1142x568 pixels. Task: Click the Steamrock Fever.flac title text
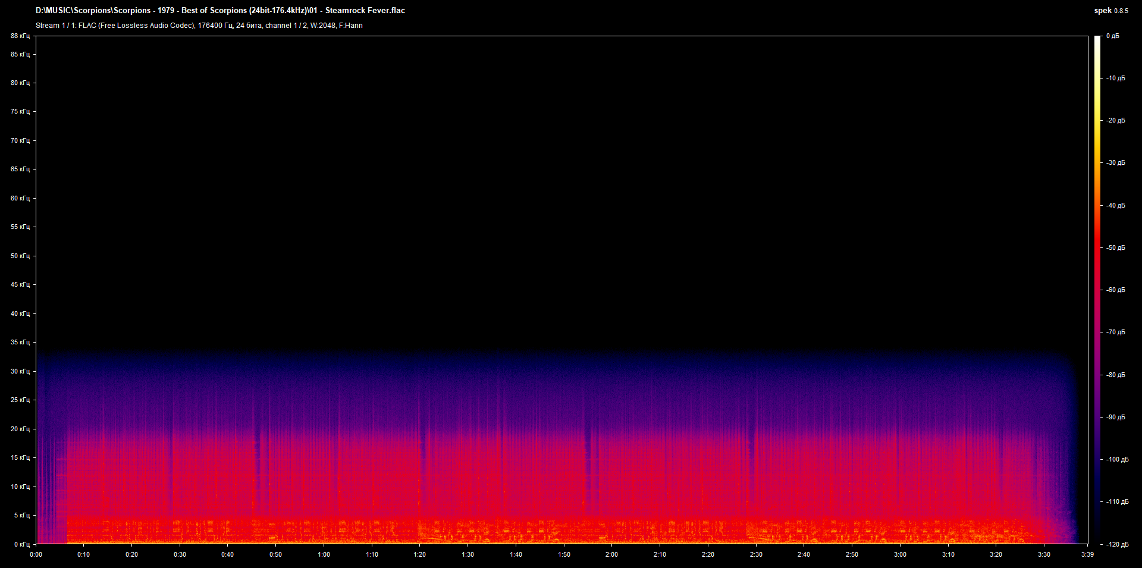[x=365, y=10]
